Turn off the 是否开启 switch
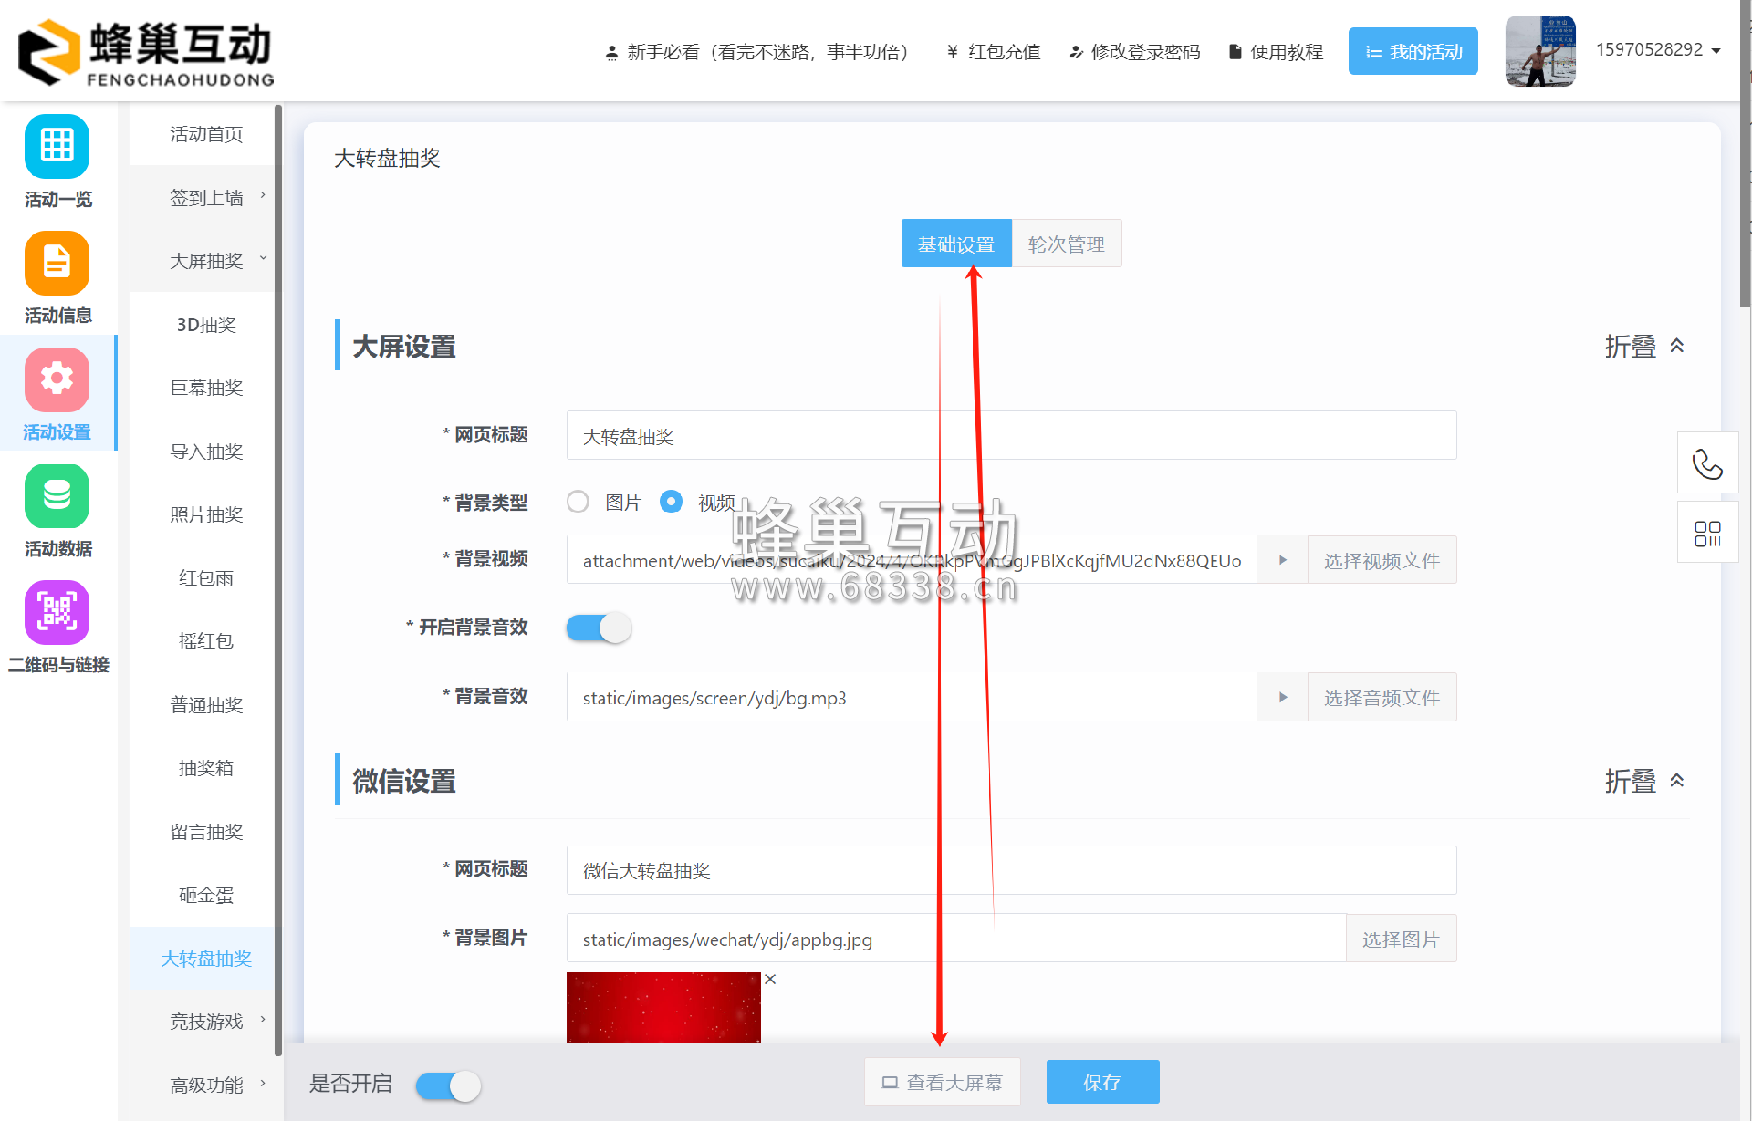Image resolution: width=1752 pixels, height=1121 pixels. click(447, 1085)
